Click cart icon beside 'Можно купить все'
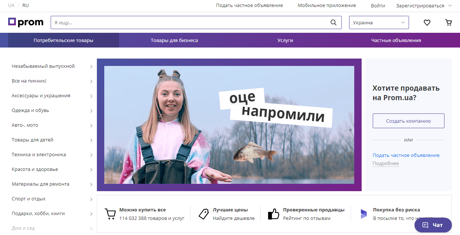This screenshot has height=235, width=460. coord(110,214)
